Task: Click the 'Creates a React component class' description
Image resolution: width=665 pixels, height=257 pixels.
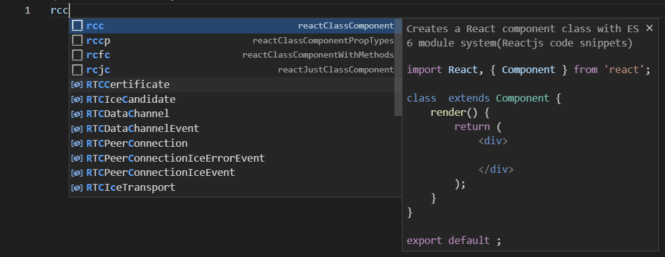Action: [523, 36]
